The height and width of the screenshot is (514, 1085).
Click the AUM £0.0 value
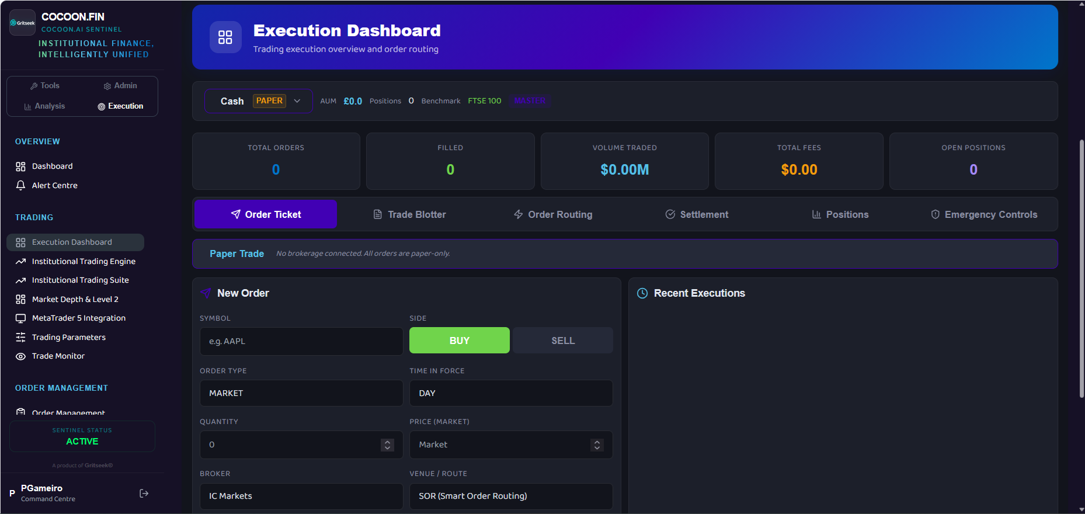(353, 101)
